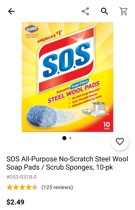Tap the half-filled fifth rating star

click(x=35, y=187)
